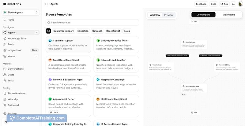Open Integrations page

pos(16,50)
